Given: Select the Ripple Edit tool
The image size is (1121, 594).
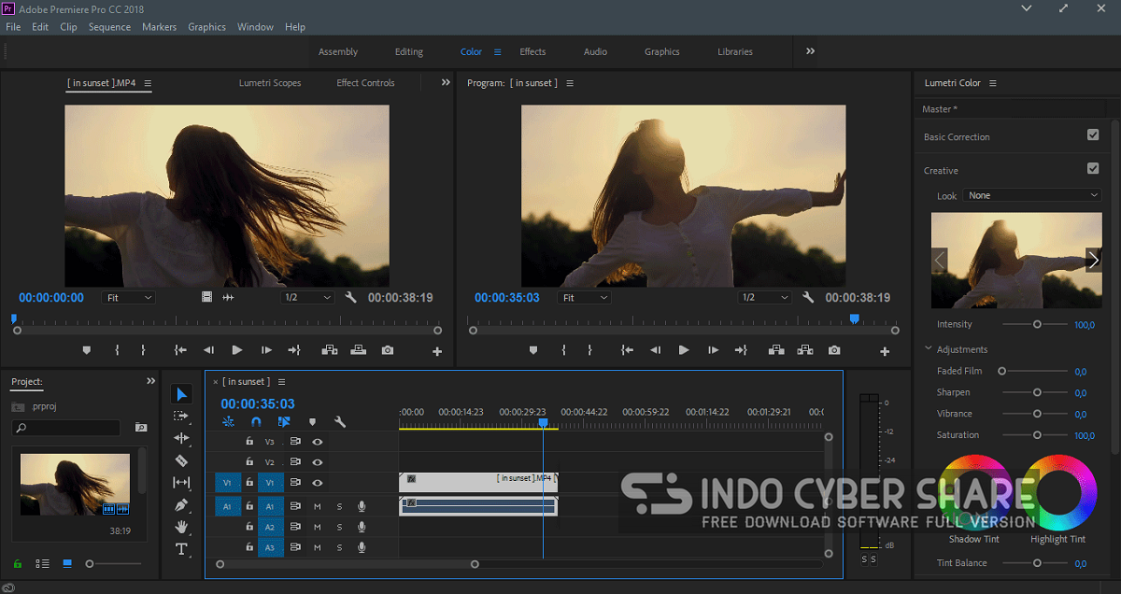Looking at the screenshot, I should click(182, 438).
